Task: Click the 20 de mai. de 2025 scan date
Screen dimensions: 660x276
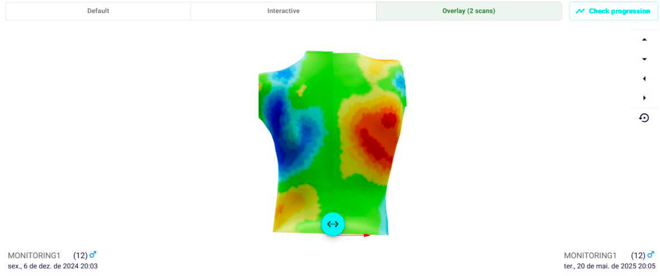Action: [609, 266]
